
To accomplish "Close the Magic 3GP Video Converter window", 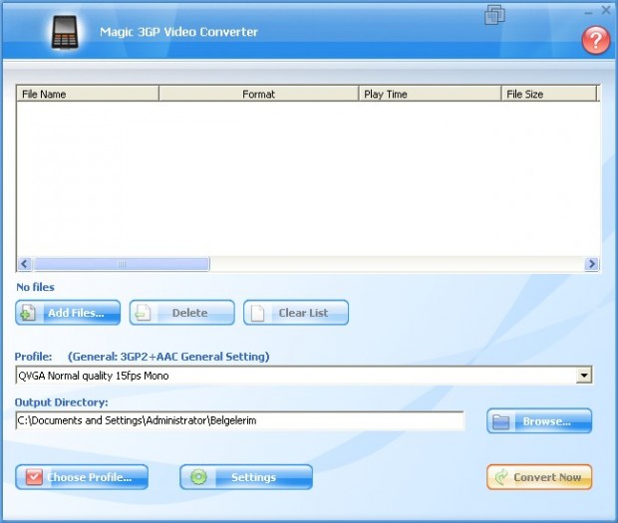I will [606, 10].
